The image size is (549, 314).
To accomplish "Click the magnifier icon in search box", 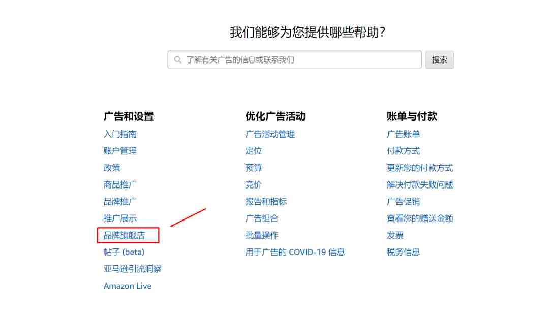I will [178, 60].
